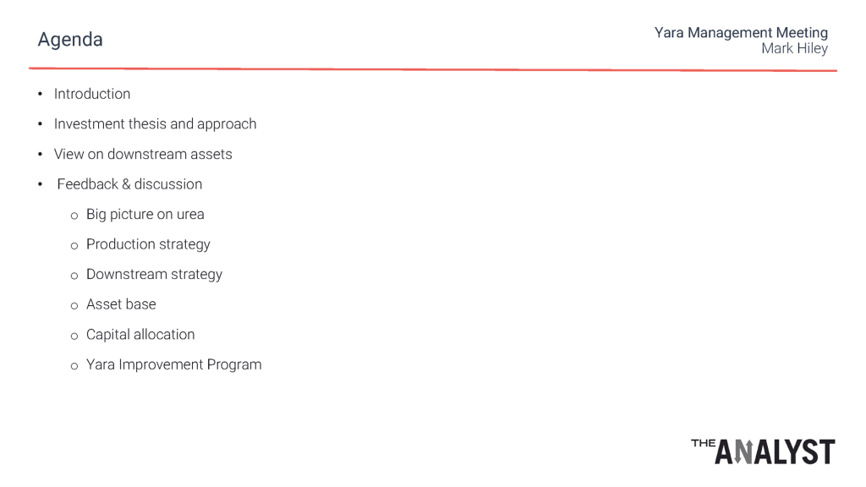Viewport: 866px width, 487px height.
Task: Click the Mark Hiley presenter name
Action: (794, 48)
